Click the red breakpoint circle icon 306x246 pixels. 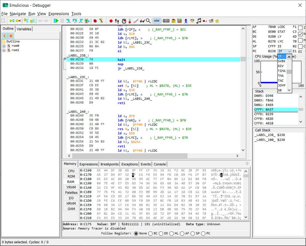[111, 21]
